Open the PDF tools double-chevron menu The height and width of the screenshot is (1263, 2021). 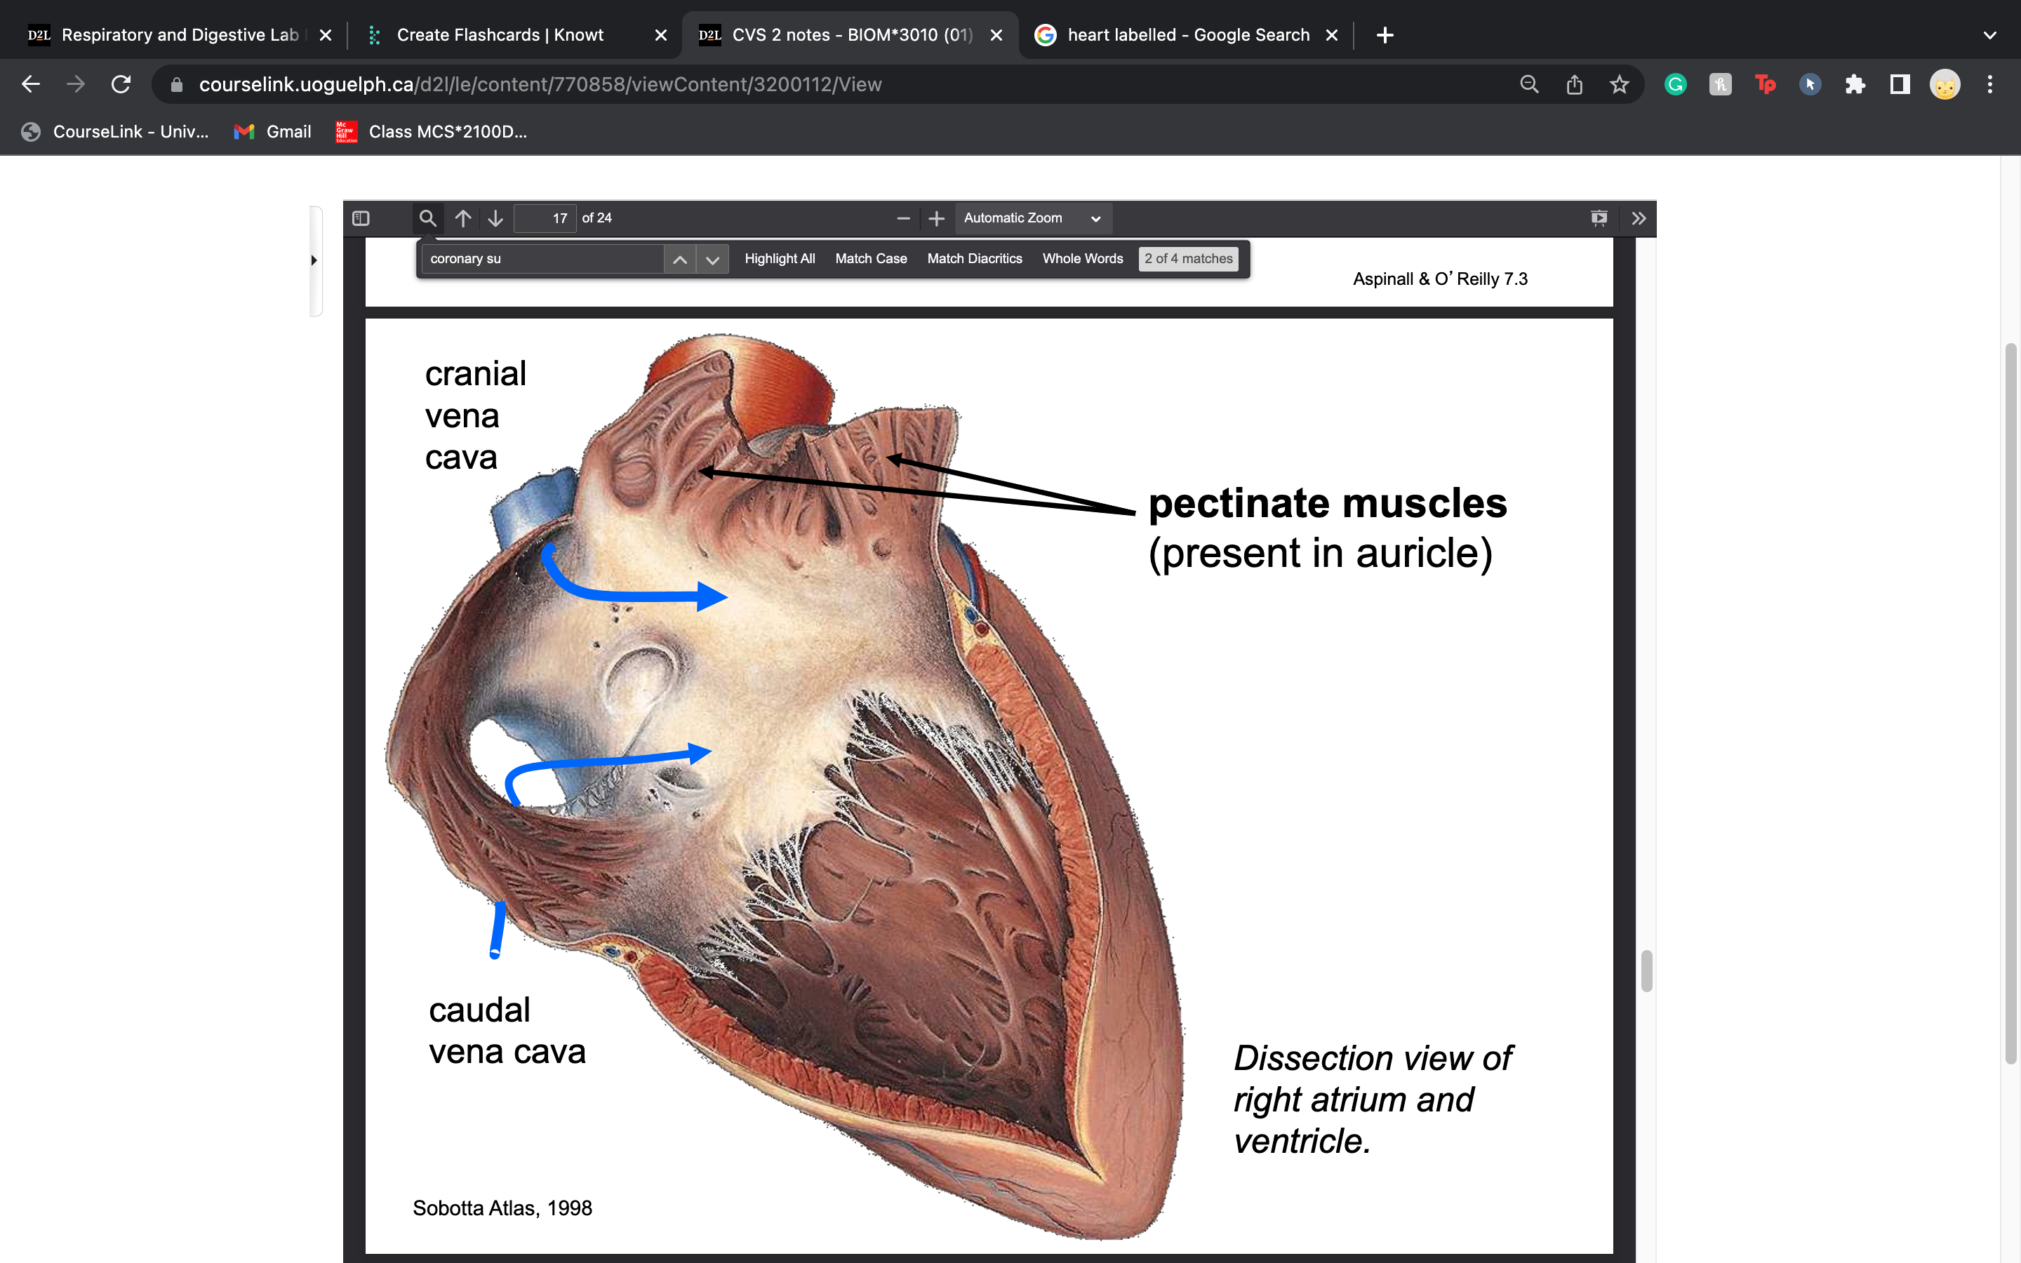pyautogui.click(x=1639, y=218)
